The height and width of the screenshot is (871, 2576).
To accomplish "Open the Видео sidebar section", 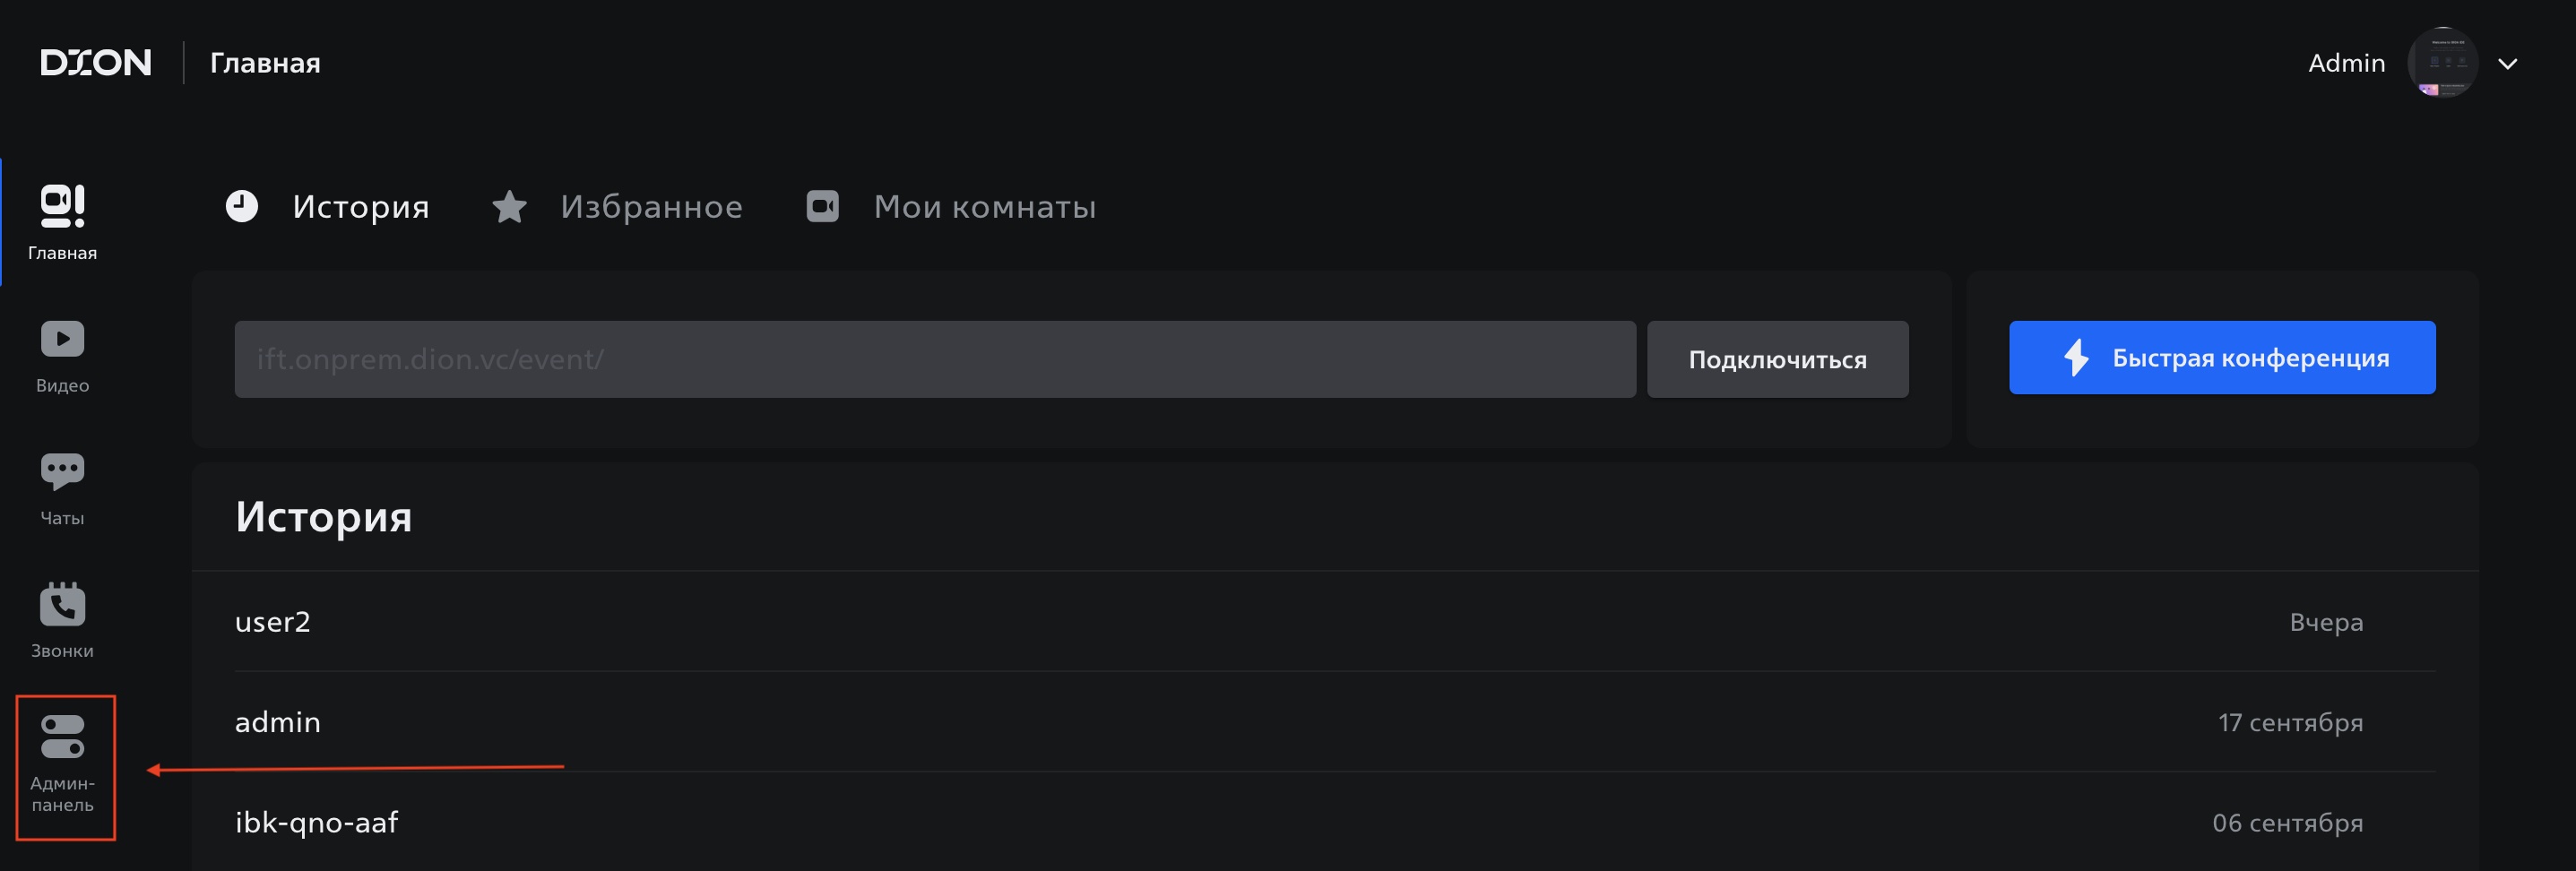I will click(x=62, y=356).
